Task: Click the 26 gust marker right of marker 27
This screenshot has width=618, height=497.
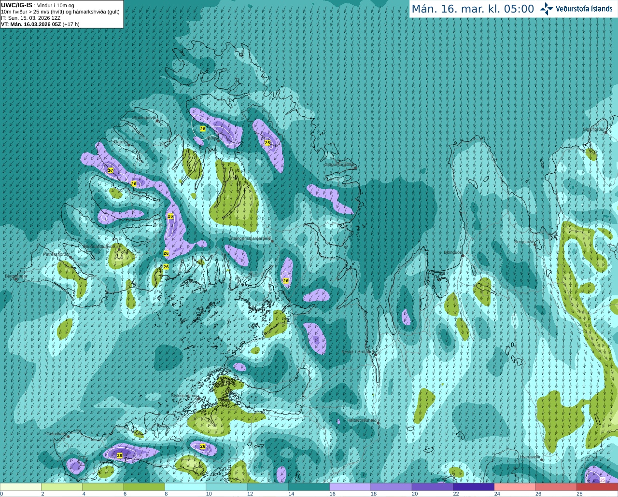Action: point(134,184)
